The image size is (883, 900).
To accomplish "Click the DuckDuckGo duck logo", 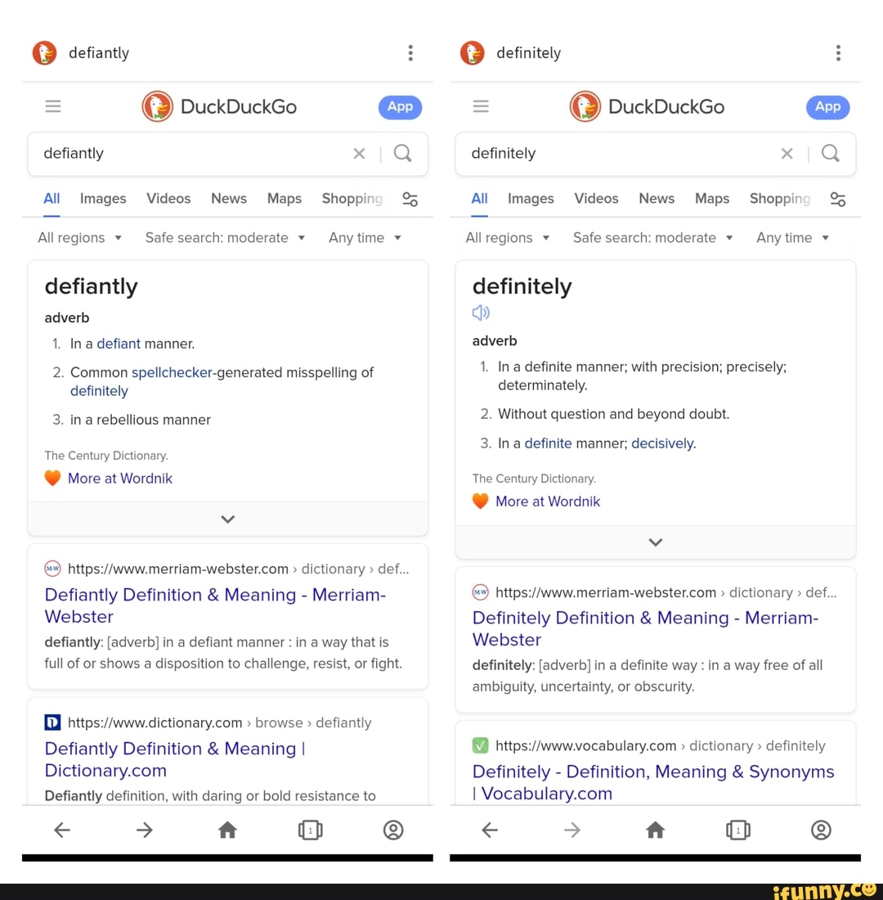I will click(158, 106).
